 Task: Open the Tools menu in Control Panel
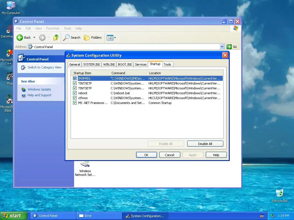pos(67,28)
